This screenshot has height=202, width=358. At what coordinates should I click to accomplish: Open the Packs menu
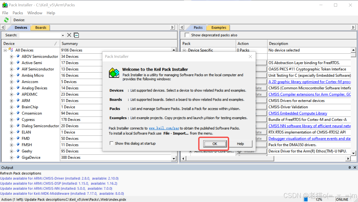(x=18, y=13)
